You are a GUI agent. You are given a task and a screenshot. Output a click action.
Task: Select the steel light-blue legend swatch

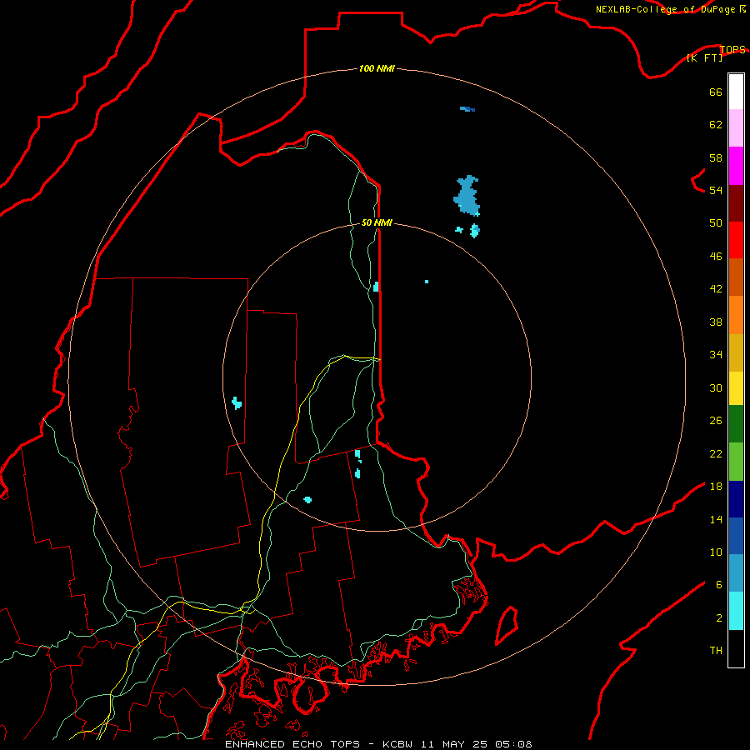point(736,573)
